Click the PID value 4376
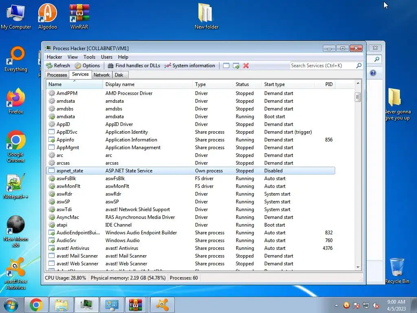The height and width of the screenshot is (313, 417). (x=328, y=248)
